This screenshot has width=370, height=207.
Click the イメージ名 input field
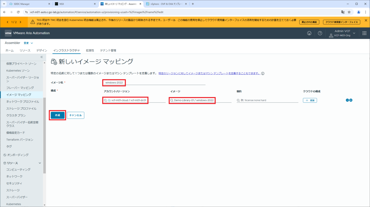[x=154, y=82]
